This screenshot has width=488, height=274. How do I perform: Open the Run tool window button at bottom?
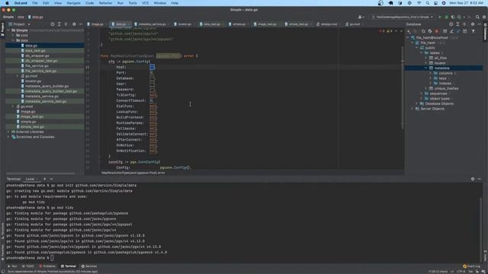pos(12,266)
